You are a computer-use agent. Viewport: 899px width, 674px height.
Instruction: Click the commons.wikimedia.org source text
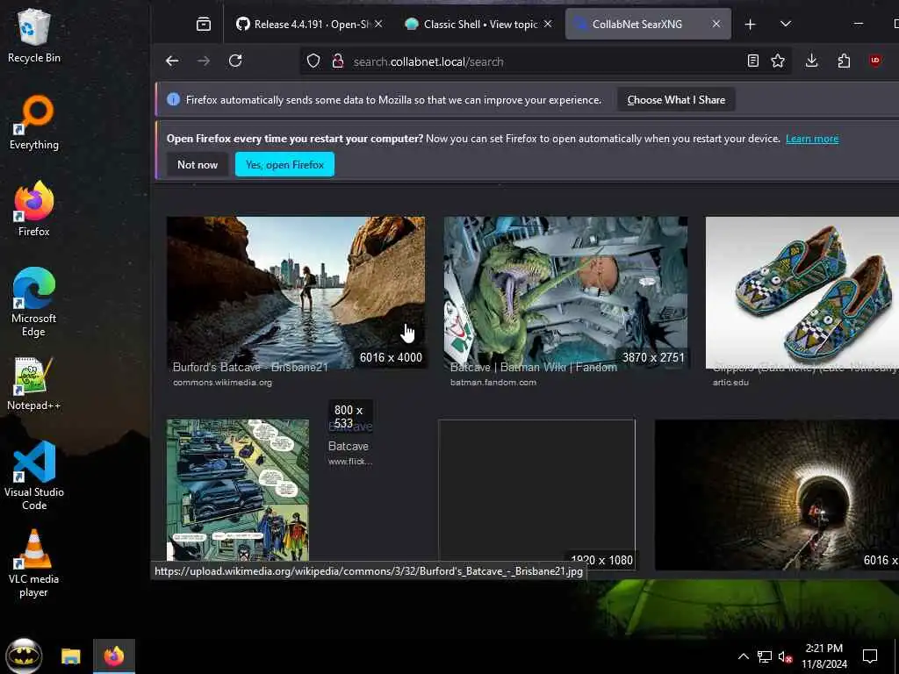(222, 383)
